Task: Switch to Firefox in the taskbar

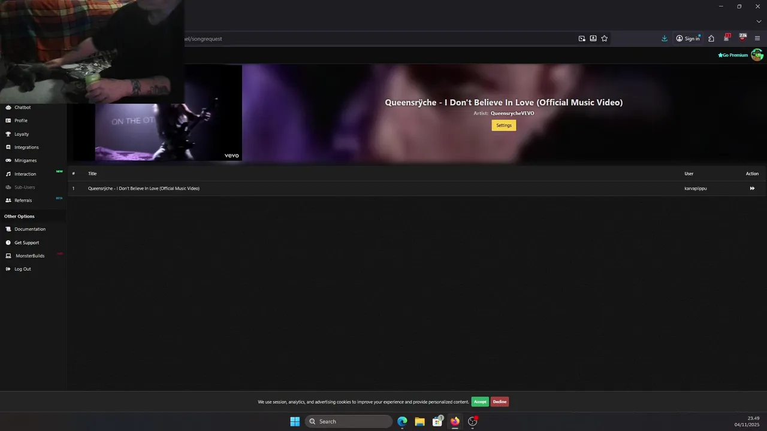Action: (455, 421)
